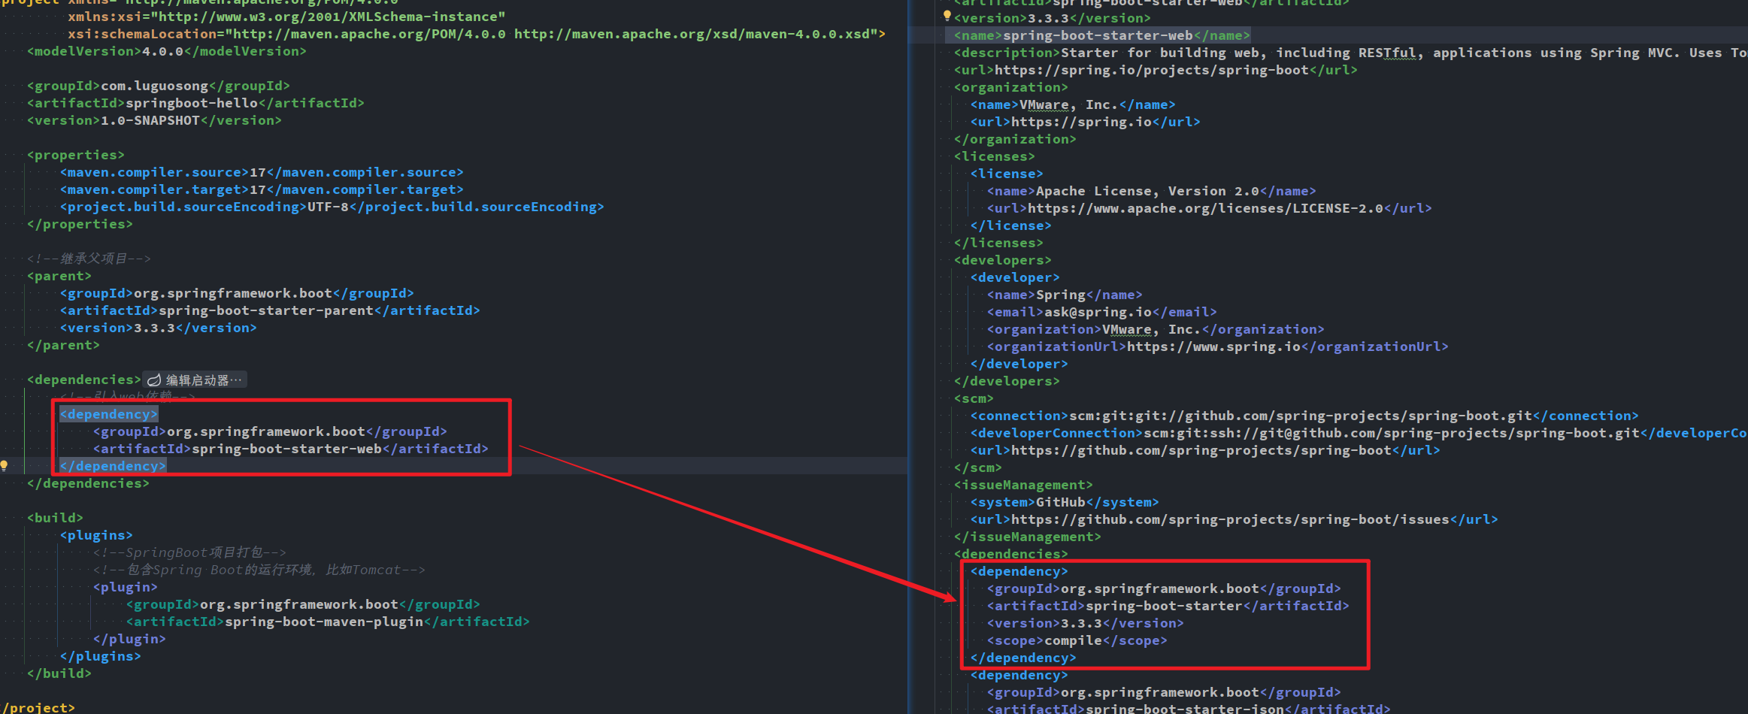Click the left pane's opening dependencies tag
The image size is (1748, 714).
pos(84,380)
